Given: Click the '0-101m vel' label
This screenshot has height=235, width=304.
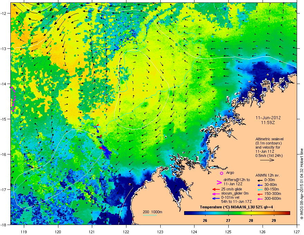Looking at the screenshot, I should click(x=230, y=198).
